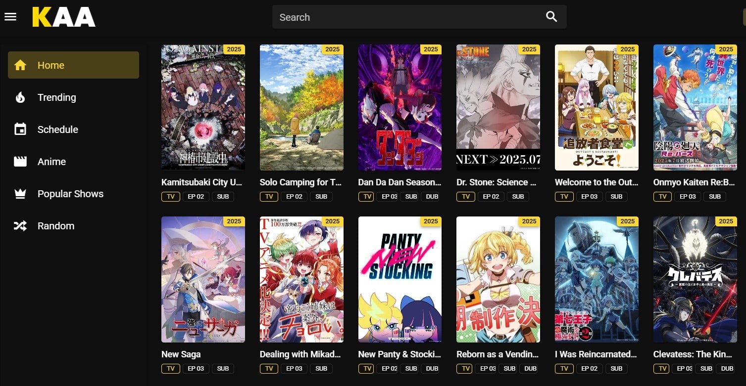Click EP 03 tag under Welcome to the Outcast's
Screen dimensions: 746x386
point(590,197)
